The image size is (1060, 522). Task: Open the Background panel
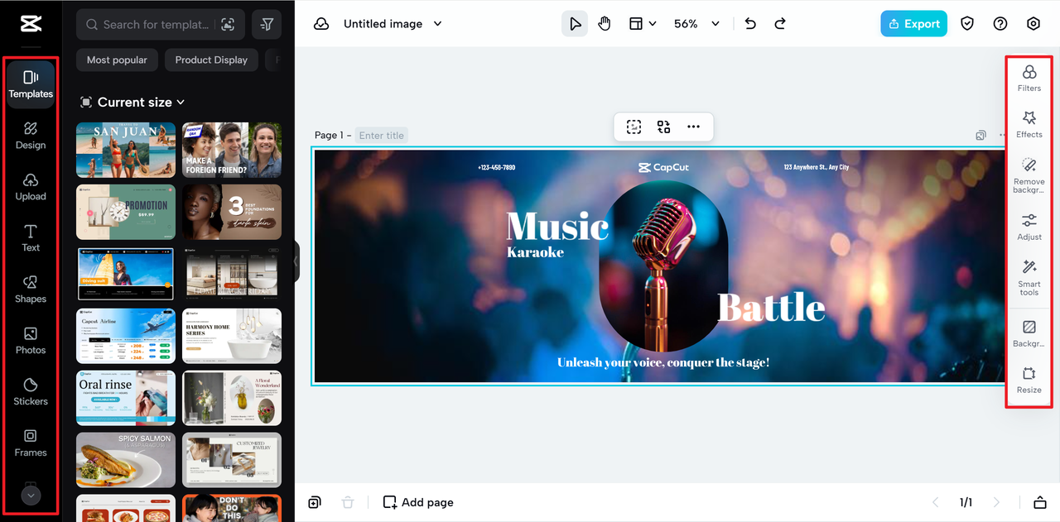(x=1029, y=334)
